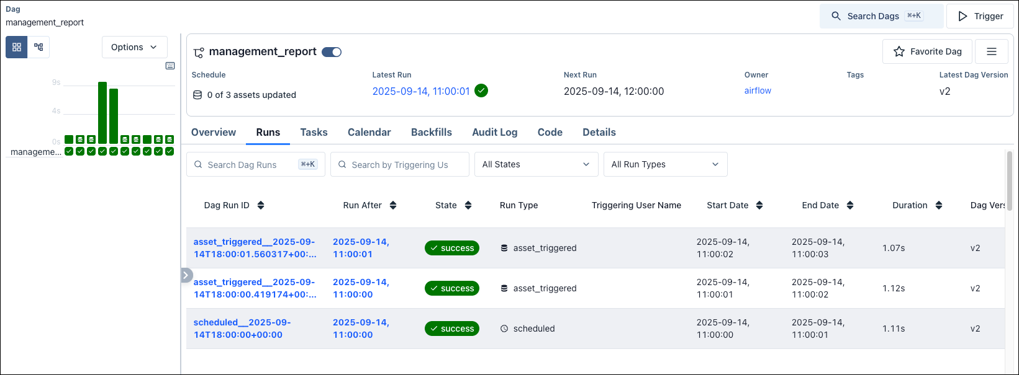Click the tallest bar in run chart

102,112
